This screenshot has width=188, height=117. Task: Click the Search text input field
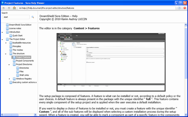16,17
